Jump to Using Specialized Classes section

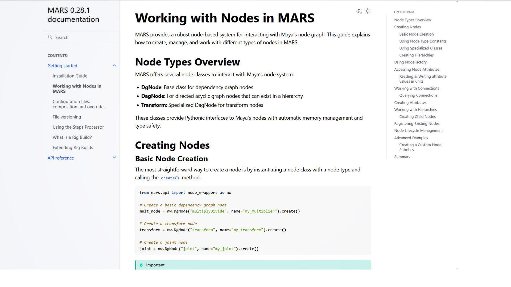[x=421, y=48]
